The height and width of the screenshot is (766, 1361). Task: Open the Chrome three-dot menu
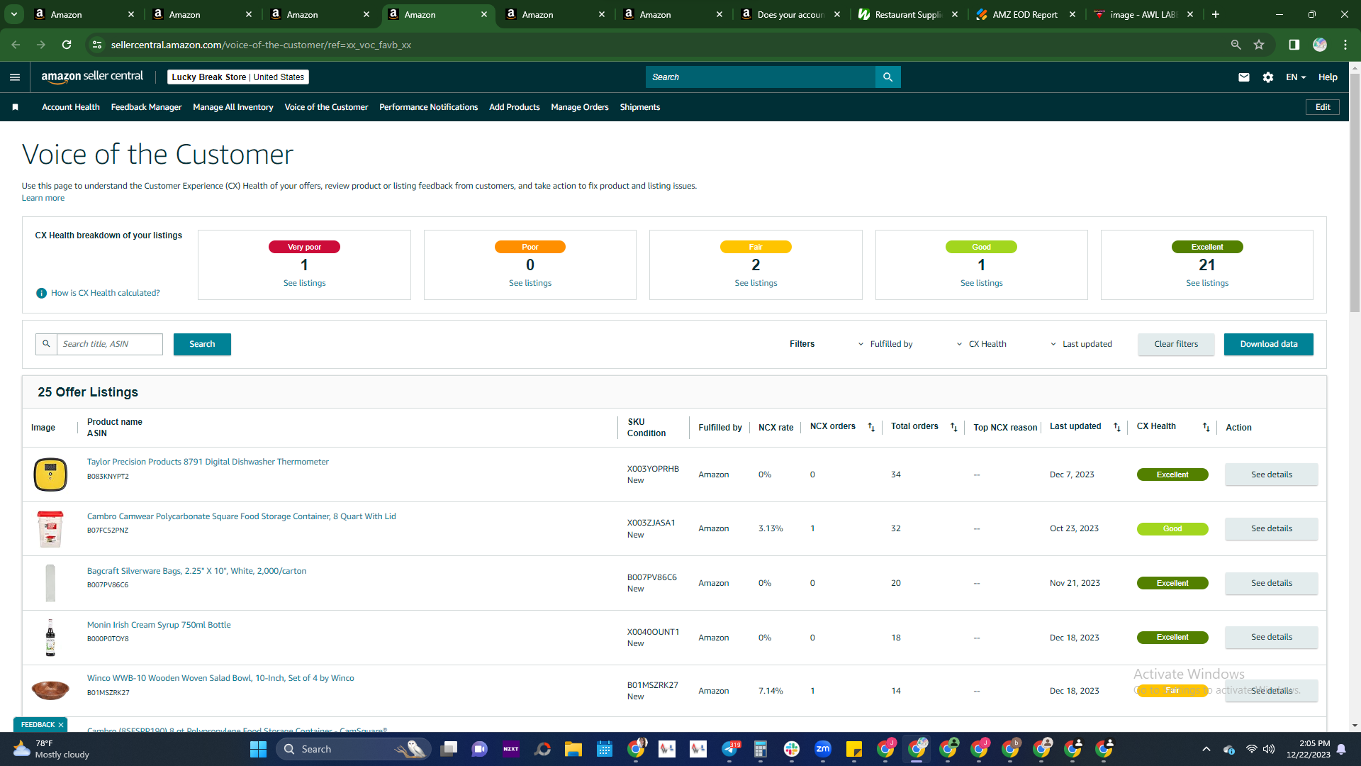pyautogui.click(x=1345, y=45)
